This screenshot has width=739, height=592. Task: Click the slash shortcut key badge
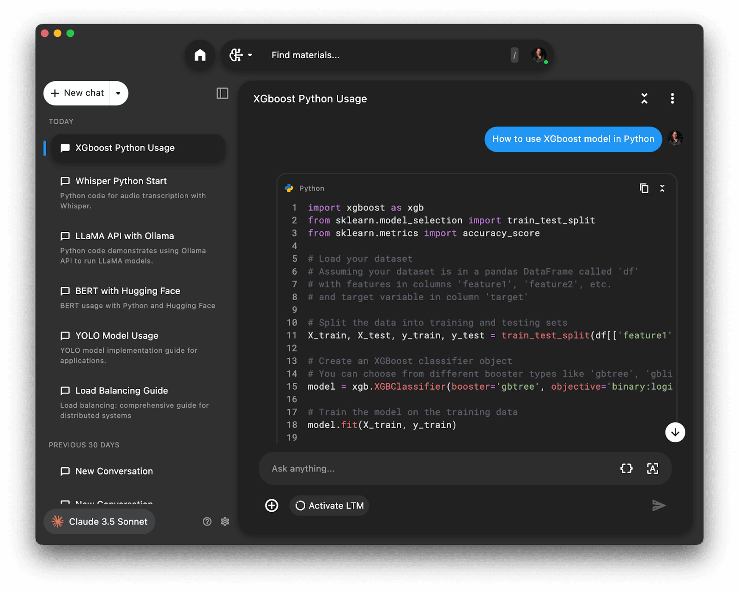[x=515, y=55]
